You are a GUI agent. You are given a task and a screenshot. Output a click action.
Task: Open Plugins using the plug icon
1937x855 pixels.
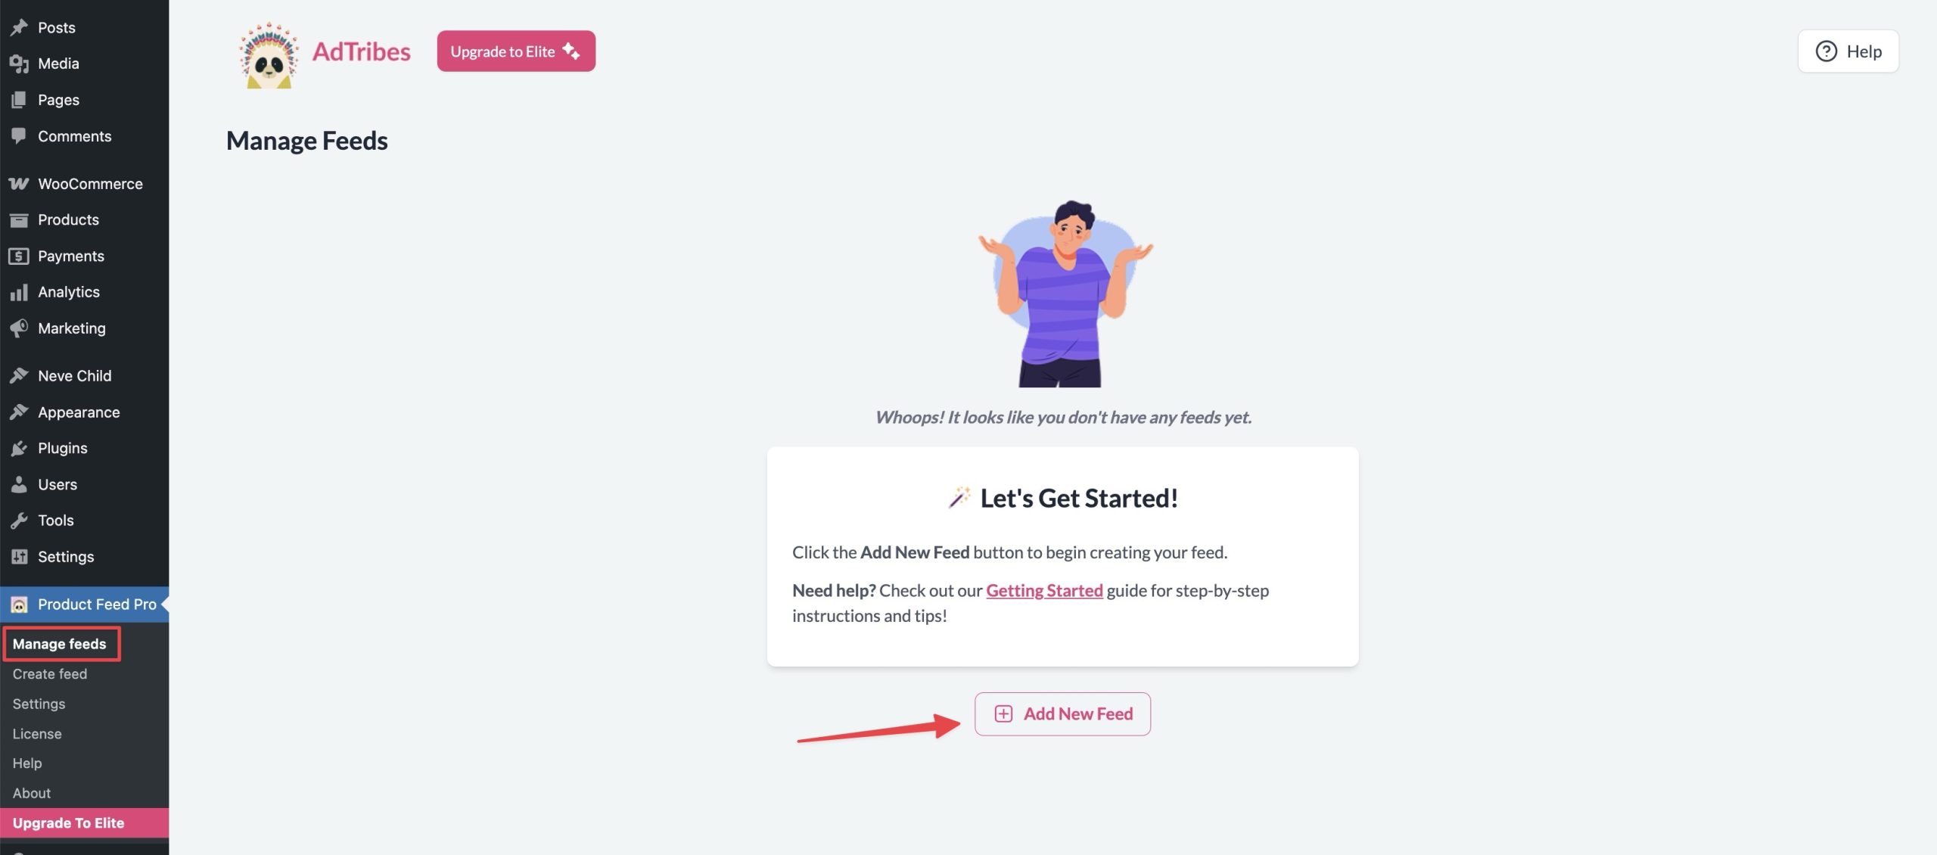19,448
